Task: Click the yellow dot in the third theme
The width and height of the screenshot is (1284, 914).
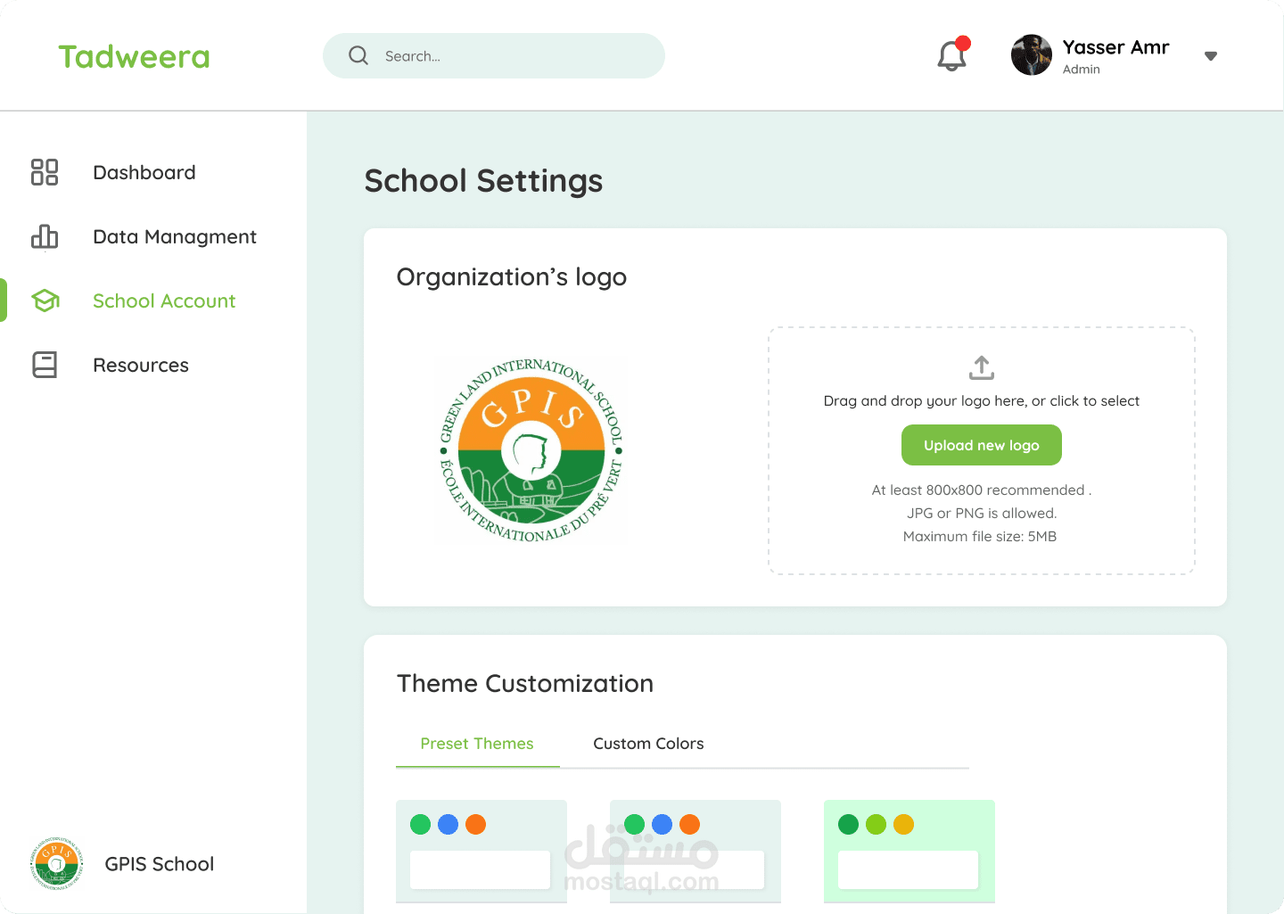Action: [904, 825]
